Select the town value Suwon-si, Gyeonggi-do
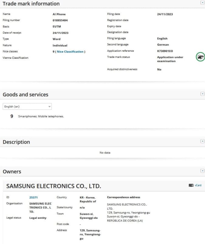205x244 pixels. pyautogui.click(x=89, y=216)
